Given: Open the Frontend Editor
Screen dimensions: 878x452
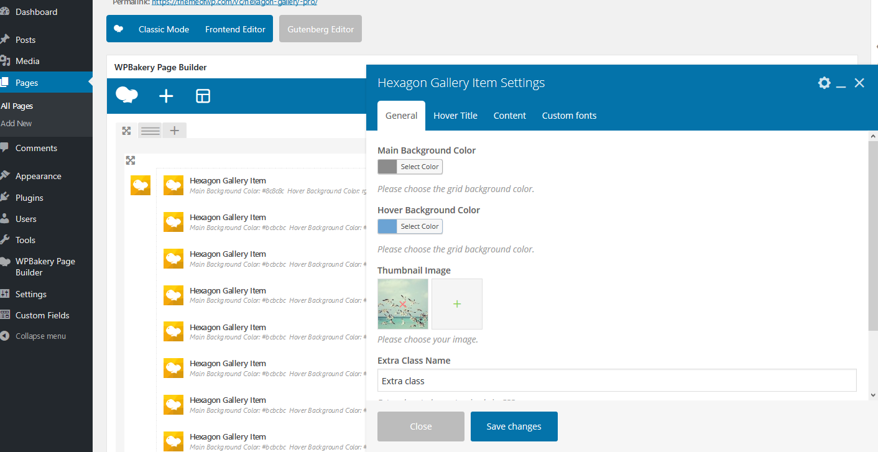Looking at the screenshot, I should pos(235,29).
